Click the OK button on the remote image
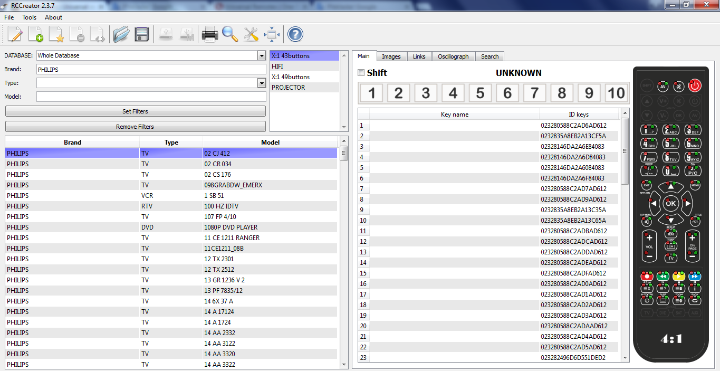The image size is (720, 371). tap(670, 203)
